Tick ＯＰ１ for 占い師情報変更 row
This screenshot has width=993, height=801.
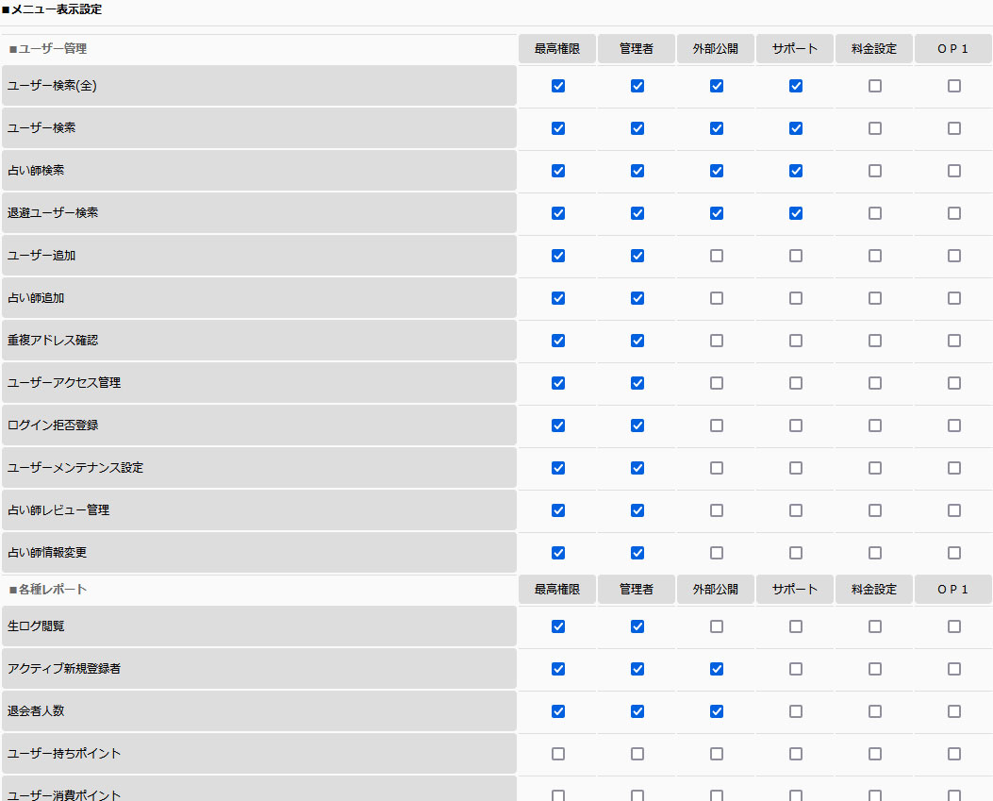954,553
